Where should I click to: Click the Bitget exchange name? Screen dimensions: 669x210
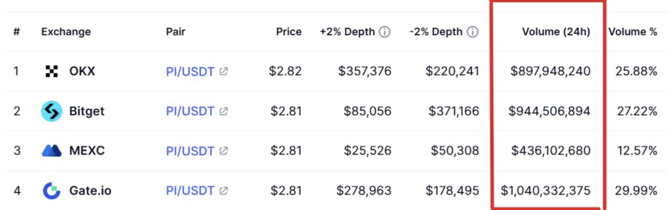pos(87,111)
